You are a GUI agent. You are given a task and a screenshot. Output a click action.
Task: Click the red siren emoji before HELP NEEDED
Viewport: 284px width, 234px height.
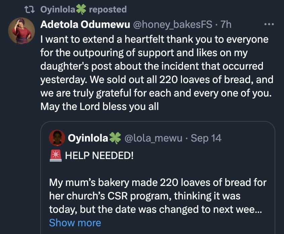coord(55,156)
